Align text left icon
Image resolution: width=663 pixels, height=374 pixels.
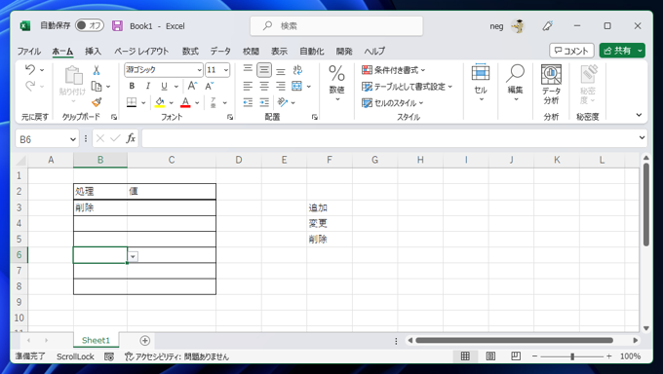click(x=249, y=87)
